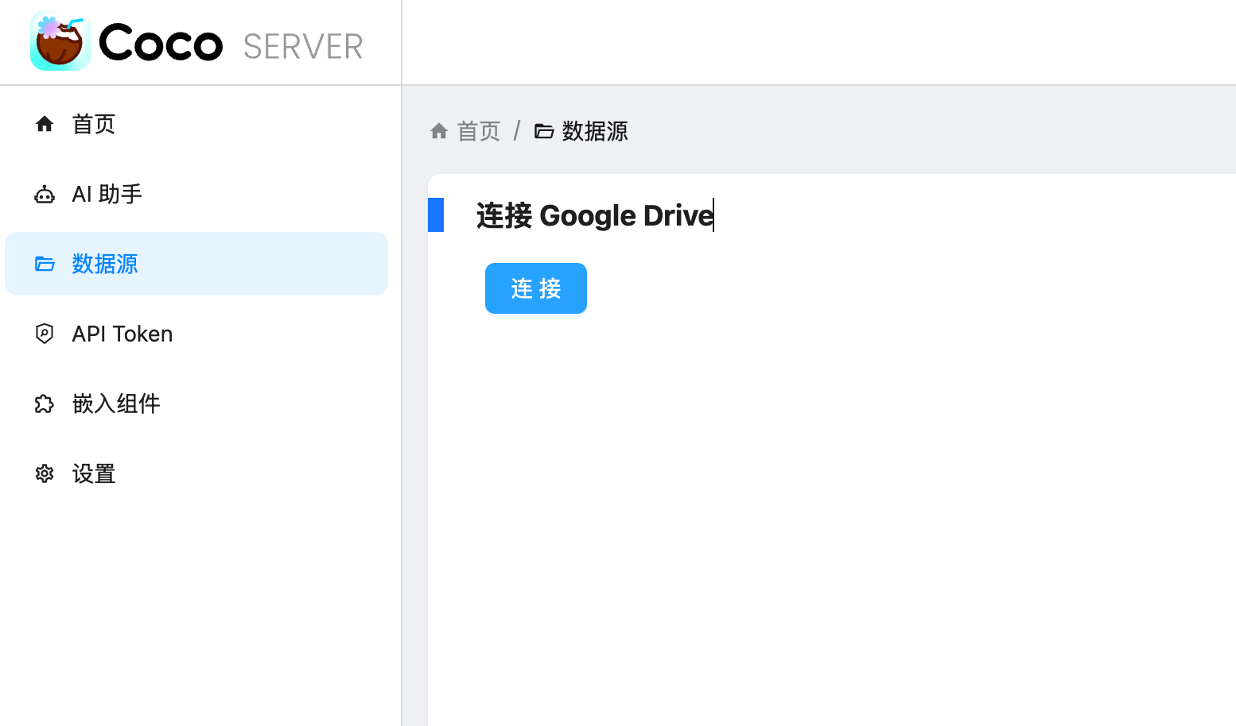Click the Coco SERVER brand text

pyautogui.click(x=231, y=44)
